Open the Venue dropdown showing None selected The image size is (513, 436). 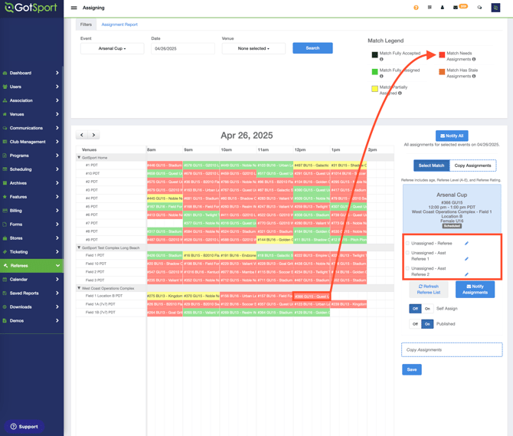253,48
